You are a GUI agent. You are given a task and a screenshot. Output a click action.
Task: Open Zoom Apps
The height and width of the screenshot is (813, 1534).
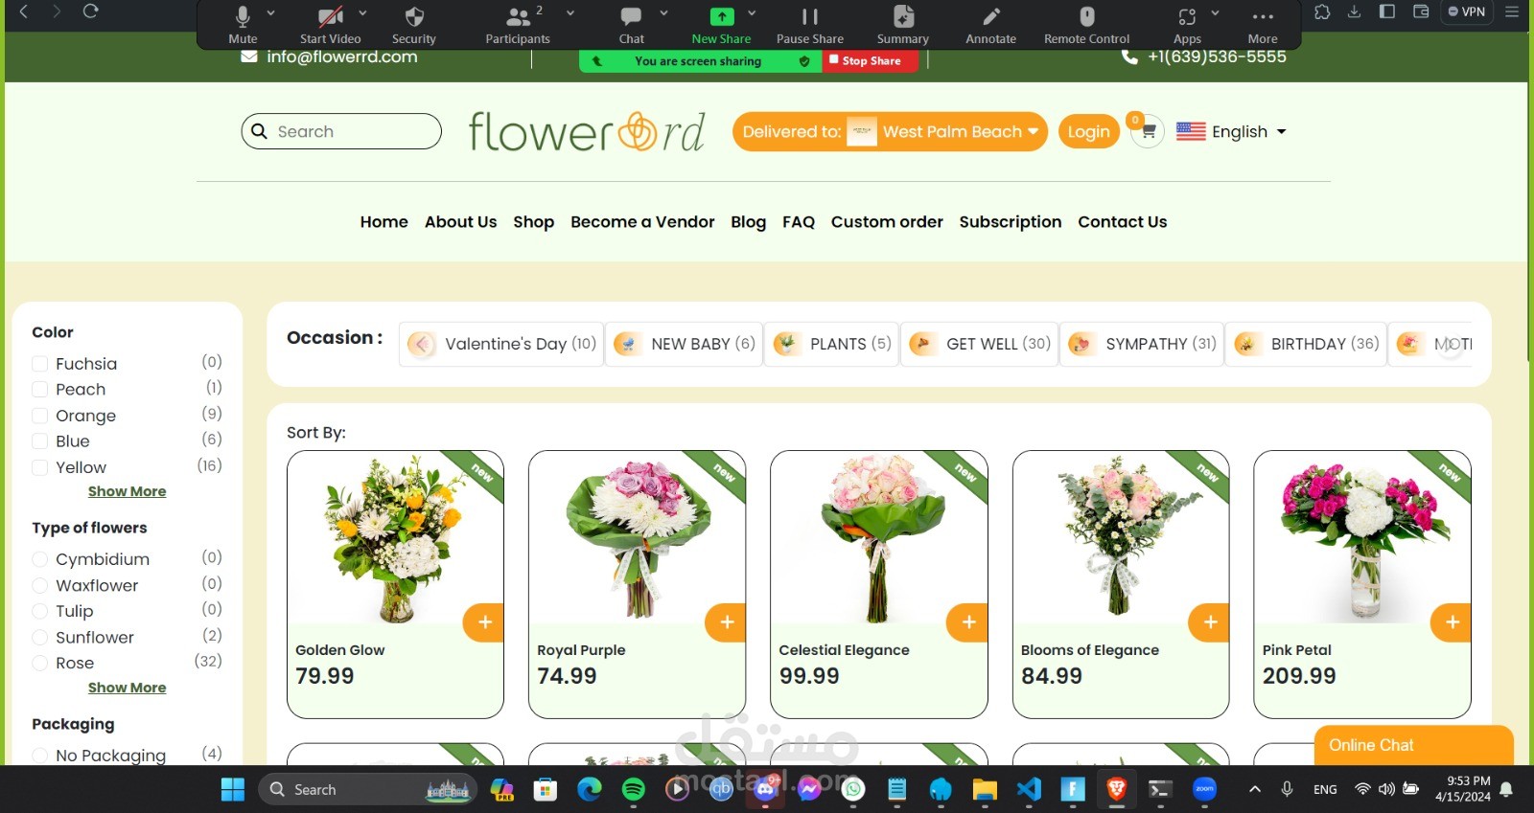tap(1187, 24)
